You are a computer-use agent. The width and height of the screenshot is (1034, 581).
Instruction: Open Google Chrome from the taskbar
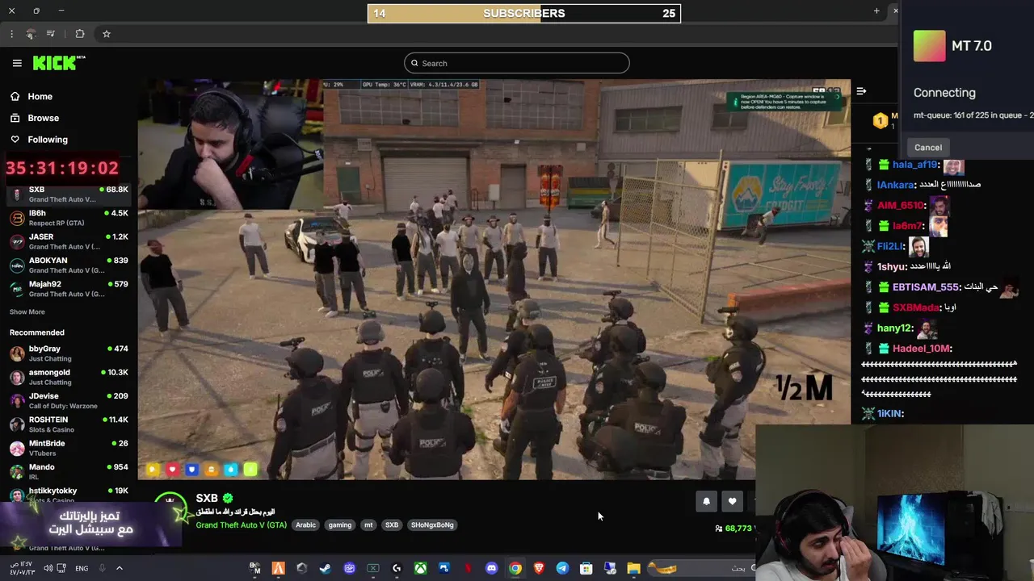pyautogui.click(x=515, y=568)
